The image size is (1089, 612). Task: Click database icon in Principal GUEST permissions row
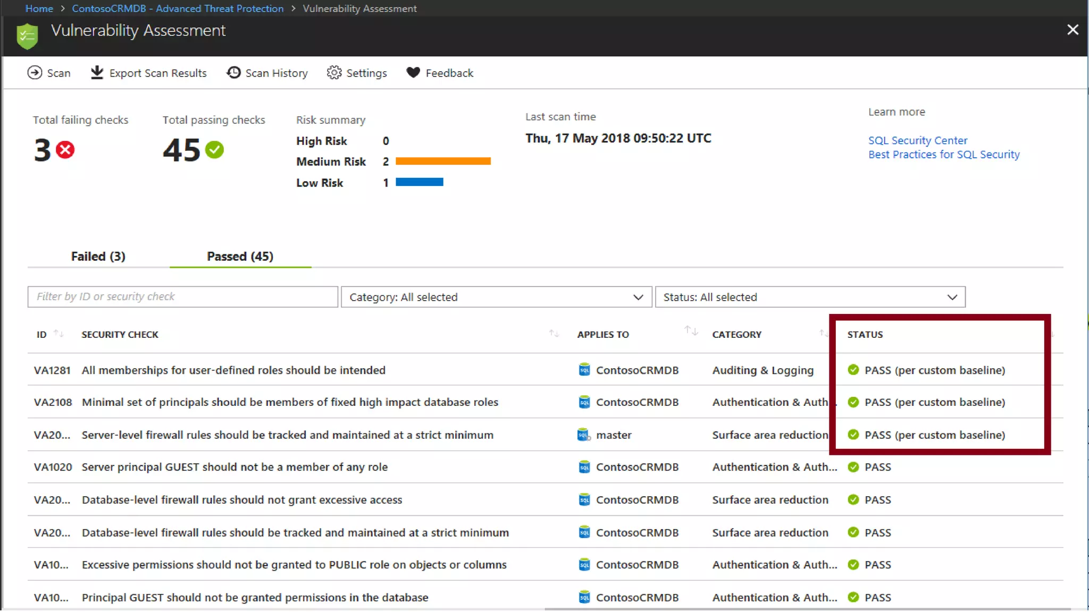[x=584, y=597]
